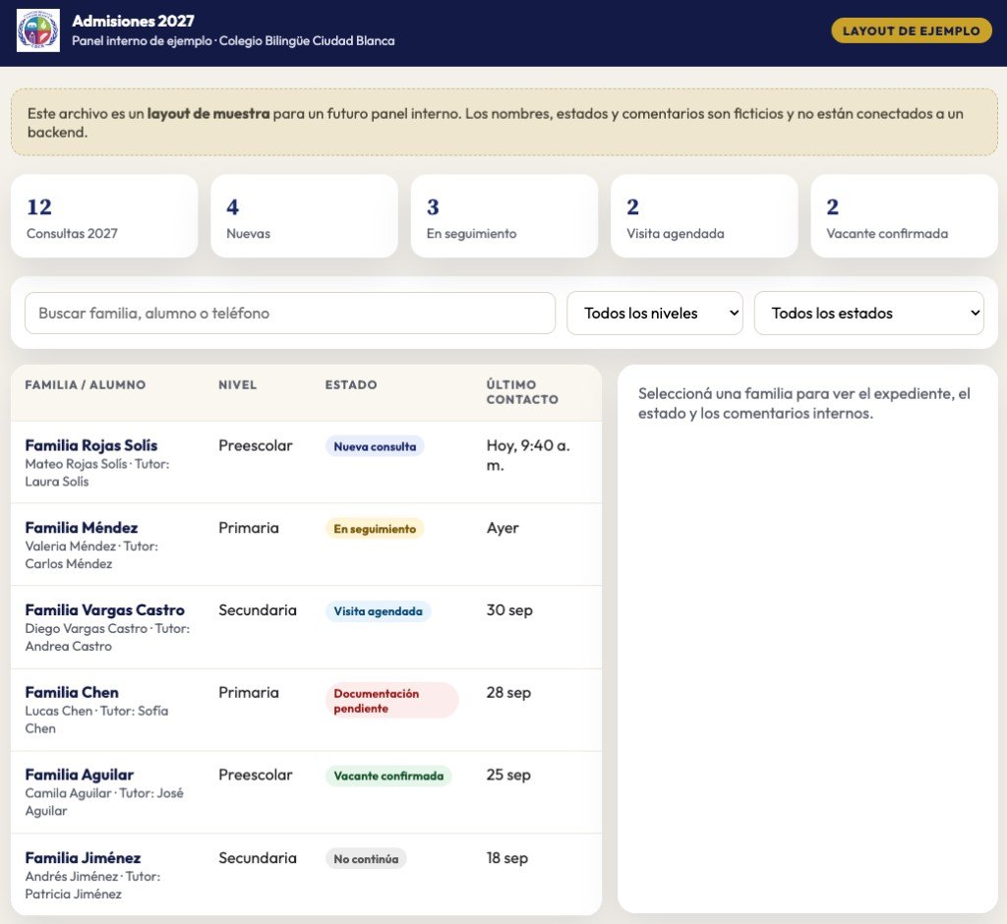
Task: Click the NIVEL column header
Action: [x=238, y=384]
